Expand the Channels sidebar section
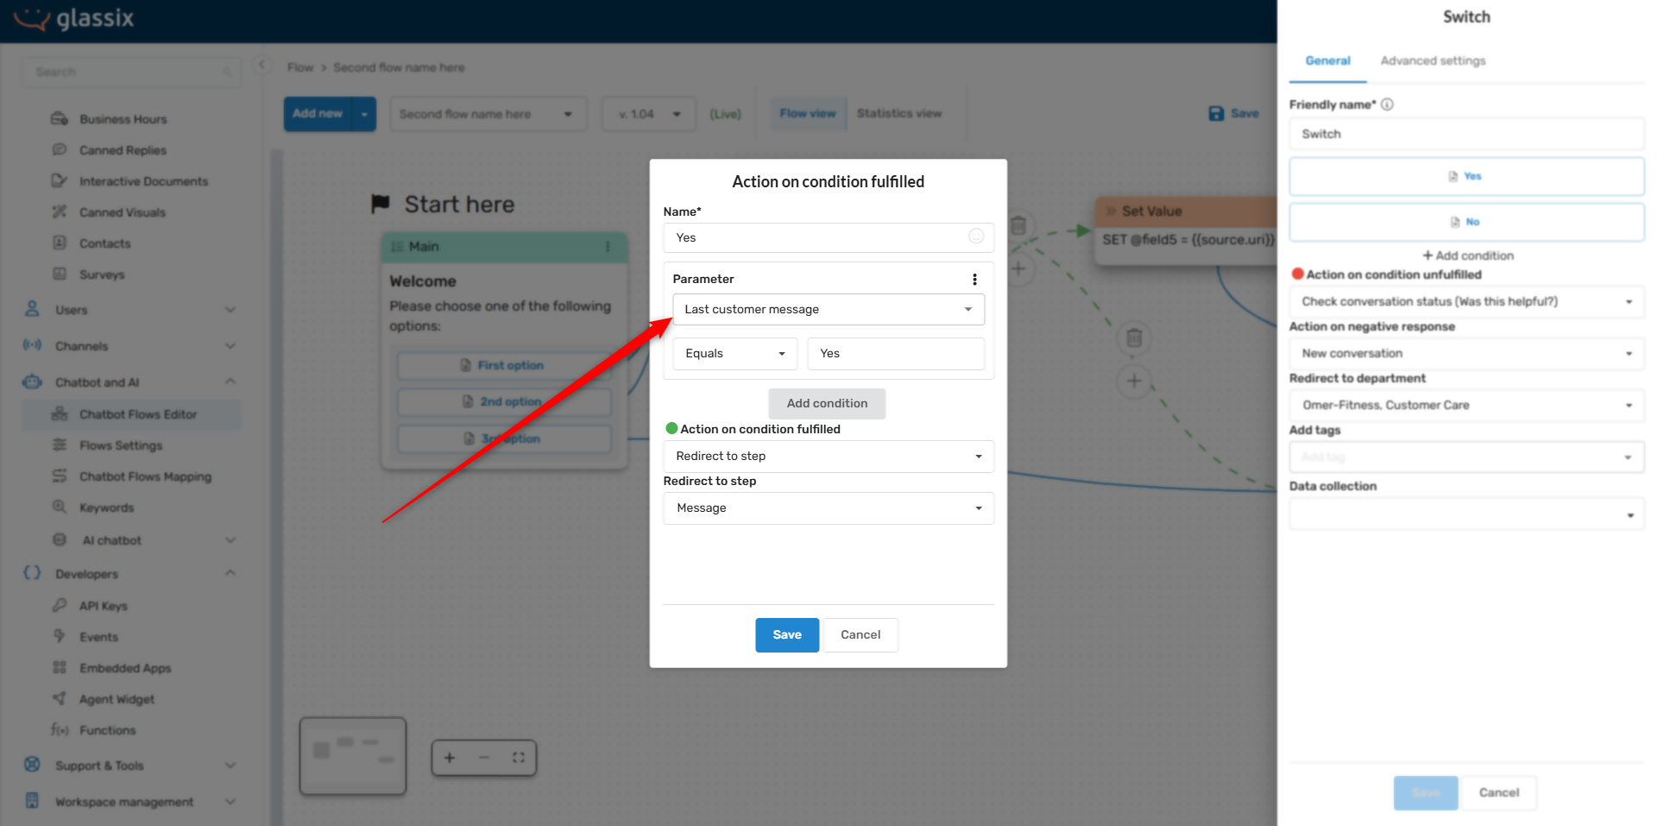Viewport: 1657px width, 826px height. tap(230, 346)
